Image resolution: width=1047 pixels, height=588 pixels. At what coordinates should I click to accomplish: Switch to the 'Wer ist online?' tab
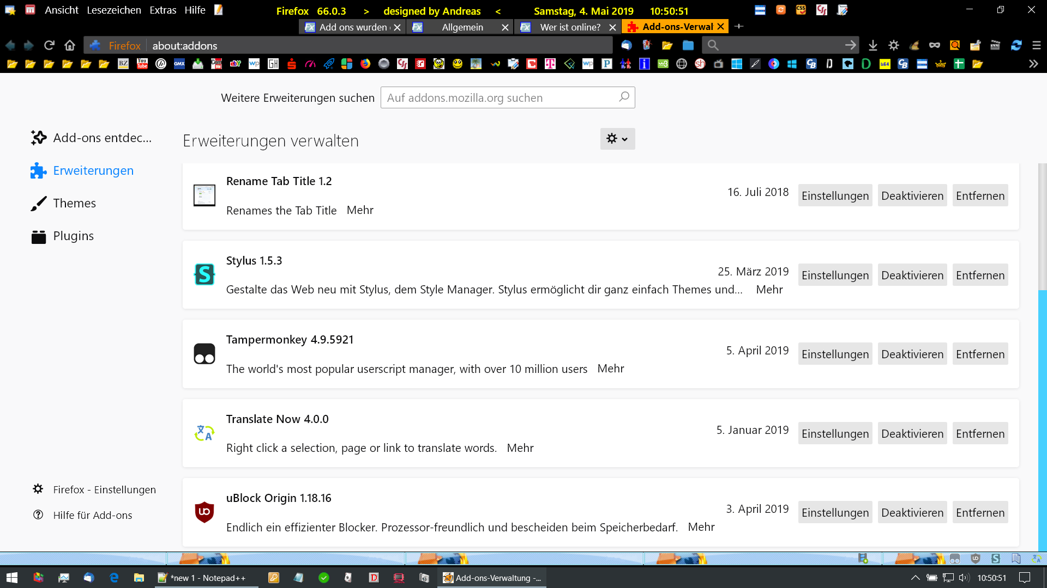pyautogui.click(x=569, y=27)
